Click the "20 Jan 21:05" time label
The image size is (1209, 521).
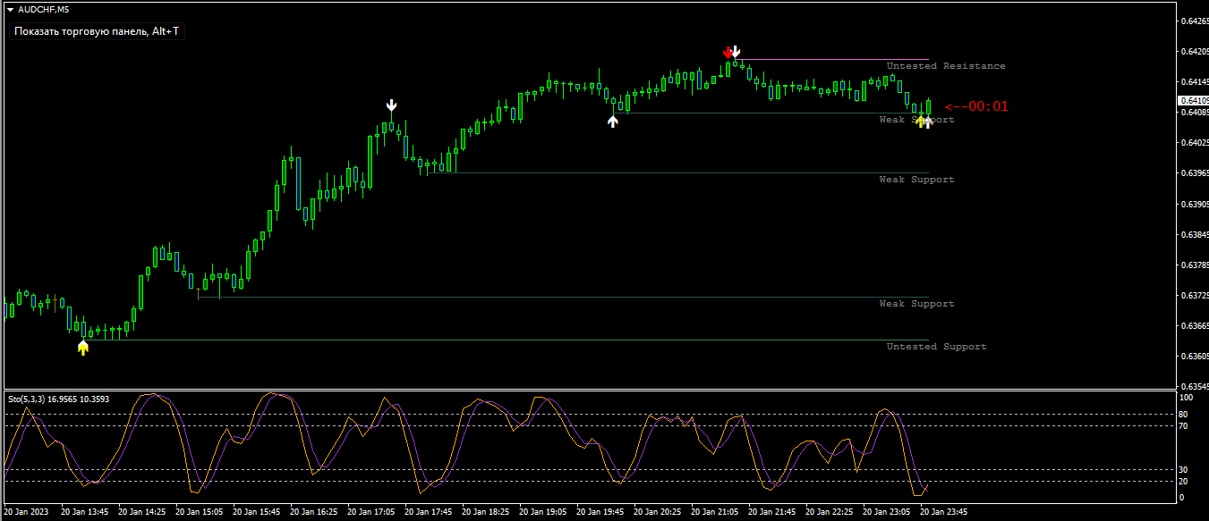pyautogui.click(x=715, y=512)
